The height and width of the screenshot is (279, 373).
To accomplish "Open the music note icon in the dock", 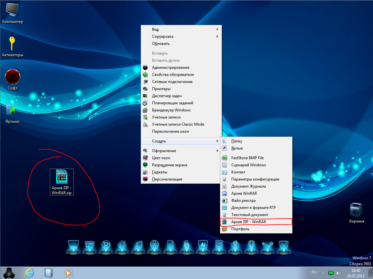I will coord(138,247).
